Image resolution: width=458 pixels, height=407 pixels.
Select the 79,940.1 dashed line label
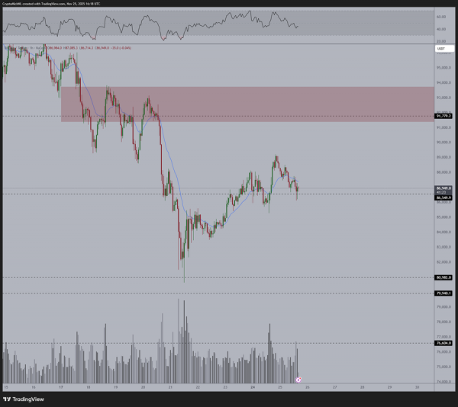pyautogui.click(x=443, y=293)
